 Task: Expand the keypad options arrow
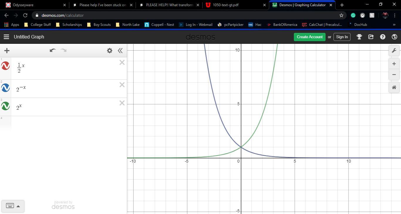18,206
